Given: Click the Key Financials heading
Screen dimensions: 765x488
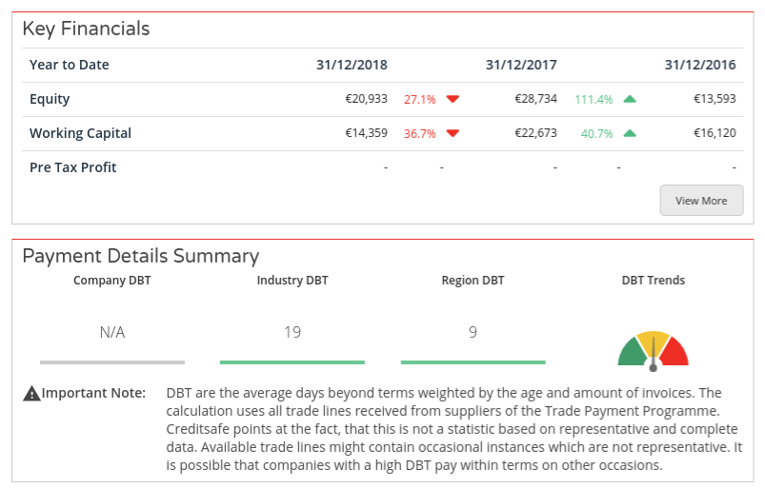Looking at the screenshot, I should (86, 29).
